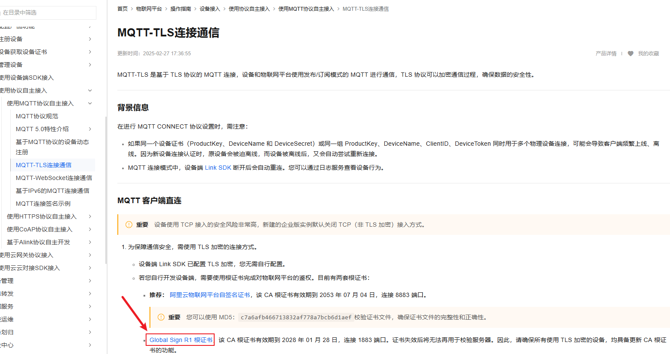Expand the MQTT 5.0特性介绍 chevron
The height and width of the screenshot is (354, 670).
[90, 129]
